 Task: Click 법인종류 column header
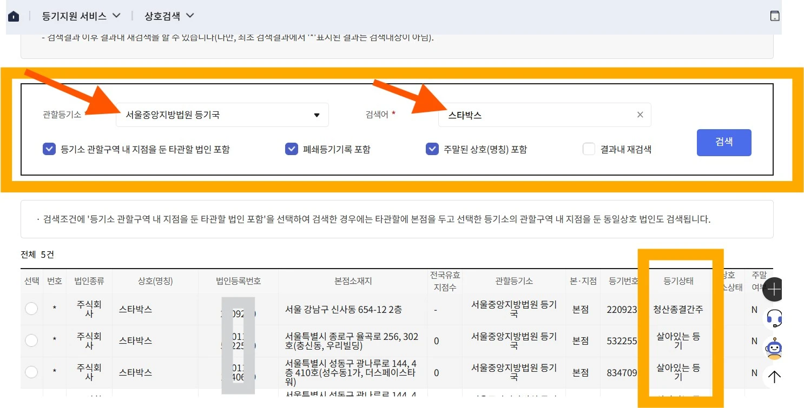[89, 281]
